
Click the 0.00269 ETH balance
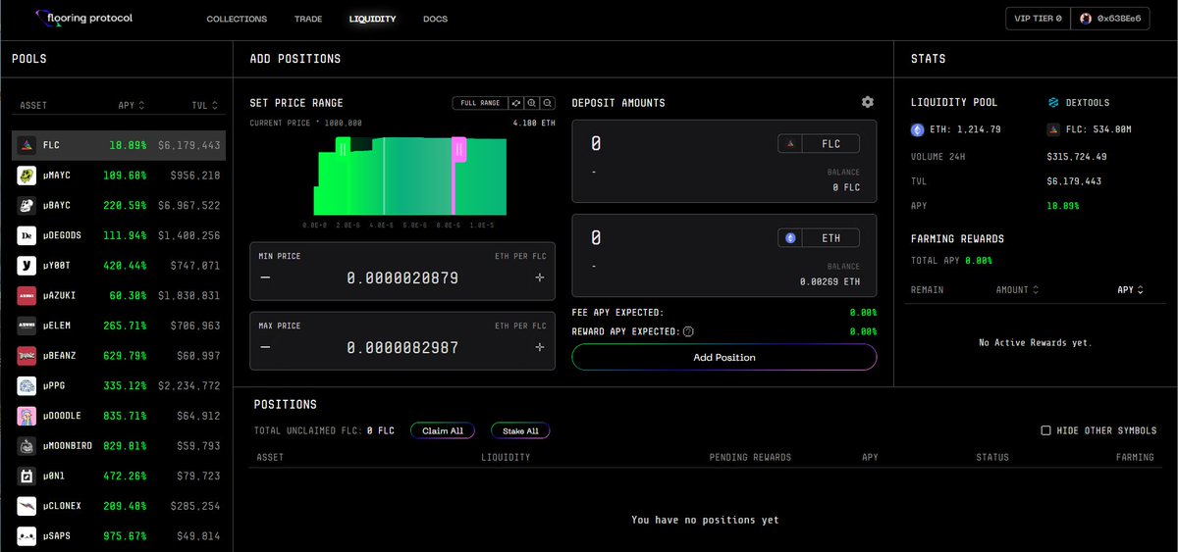click(x=829, y=281)
